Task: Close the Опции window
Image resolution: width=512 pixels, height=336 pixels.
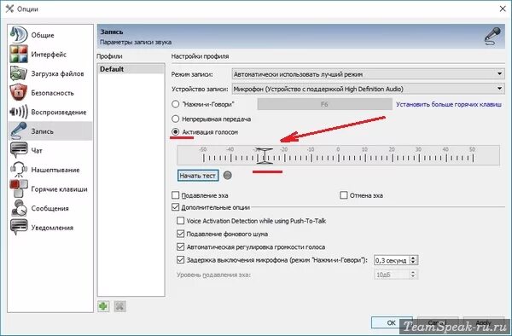Action: pyautogui.click(x=503, y=9)
